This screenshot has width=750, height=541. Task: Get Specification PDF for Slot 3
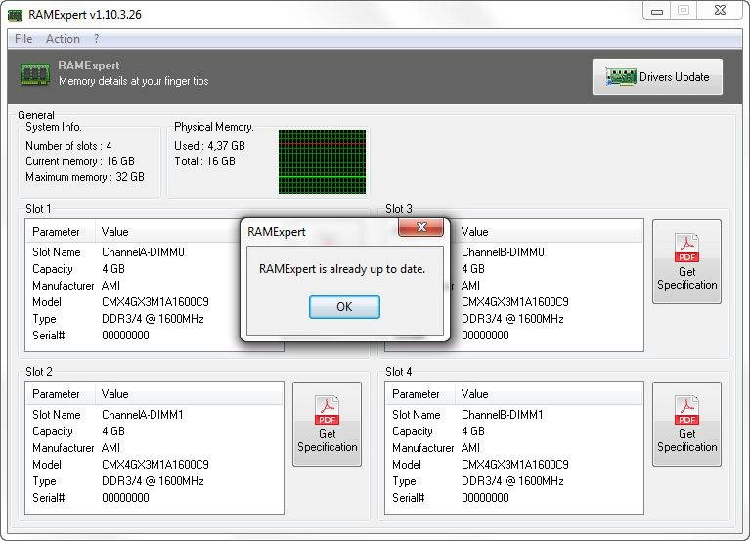coord(686,261)
